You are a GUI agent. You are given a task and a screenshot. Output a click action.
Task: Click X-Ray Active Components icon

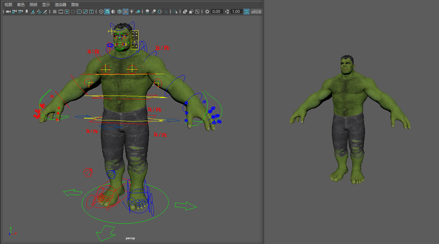pos(191,12)
